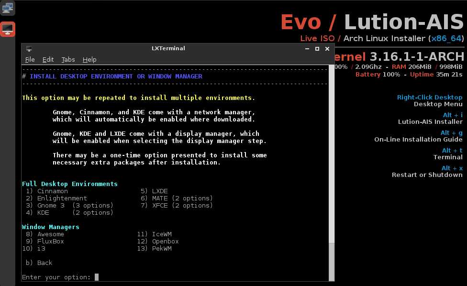Click the 'On-Line Installation Guide' desktop label
This screenshot has width=467, height=286.
point(419,139)
